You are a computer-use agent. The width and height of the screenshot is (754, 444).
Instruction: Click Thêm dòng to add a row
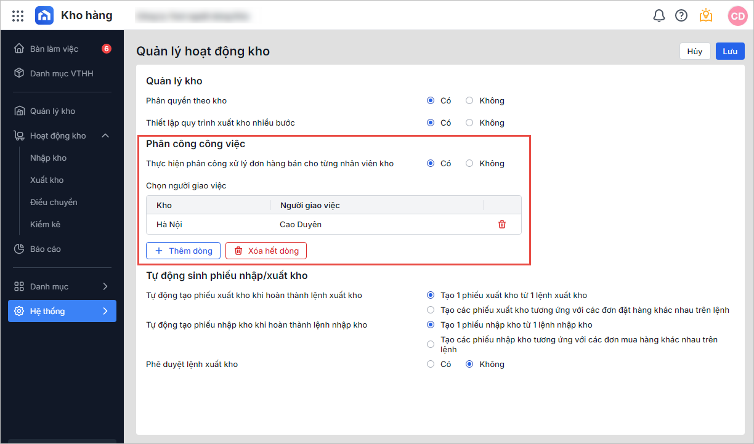(183, 251)
